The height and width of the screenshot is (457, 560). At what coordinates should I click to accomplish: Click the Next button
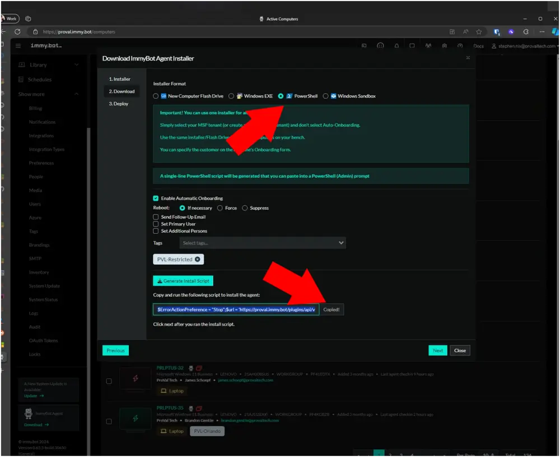pyautogui.click(x=438, y=351)
